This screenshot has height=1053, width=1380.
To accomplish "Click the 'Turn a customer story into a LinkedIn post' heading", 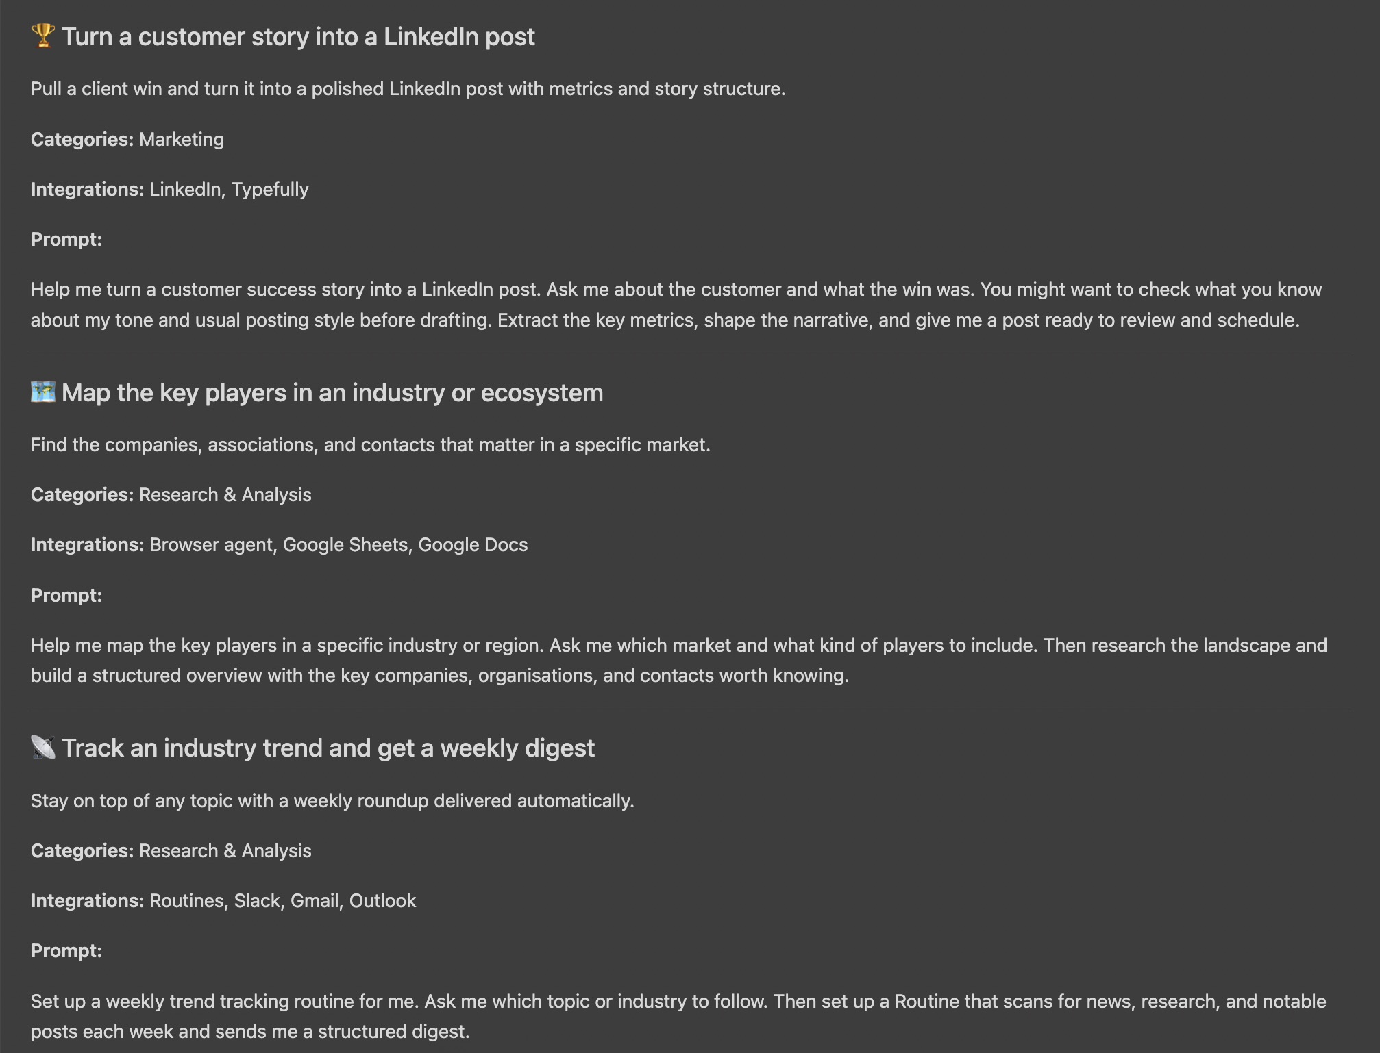I will click(298, 37).
